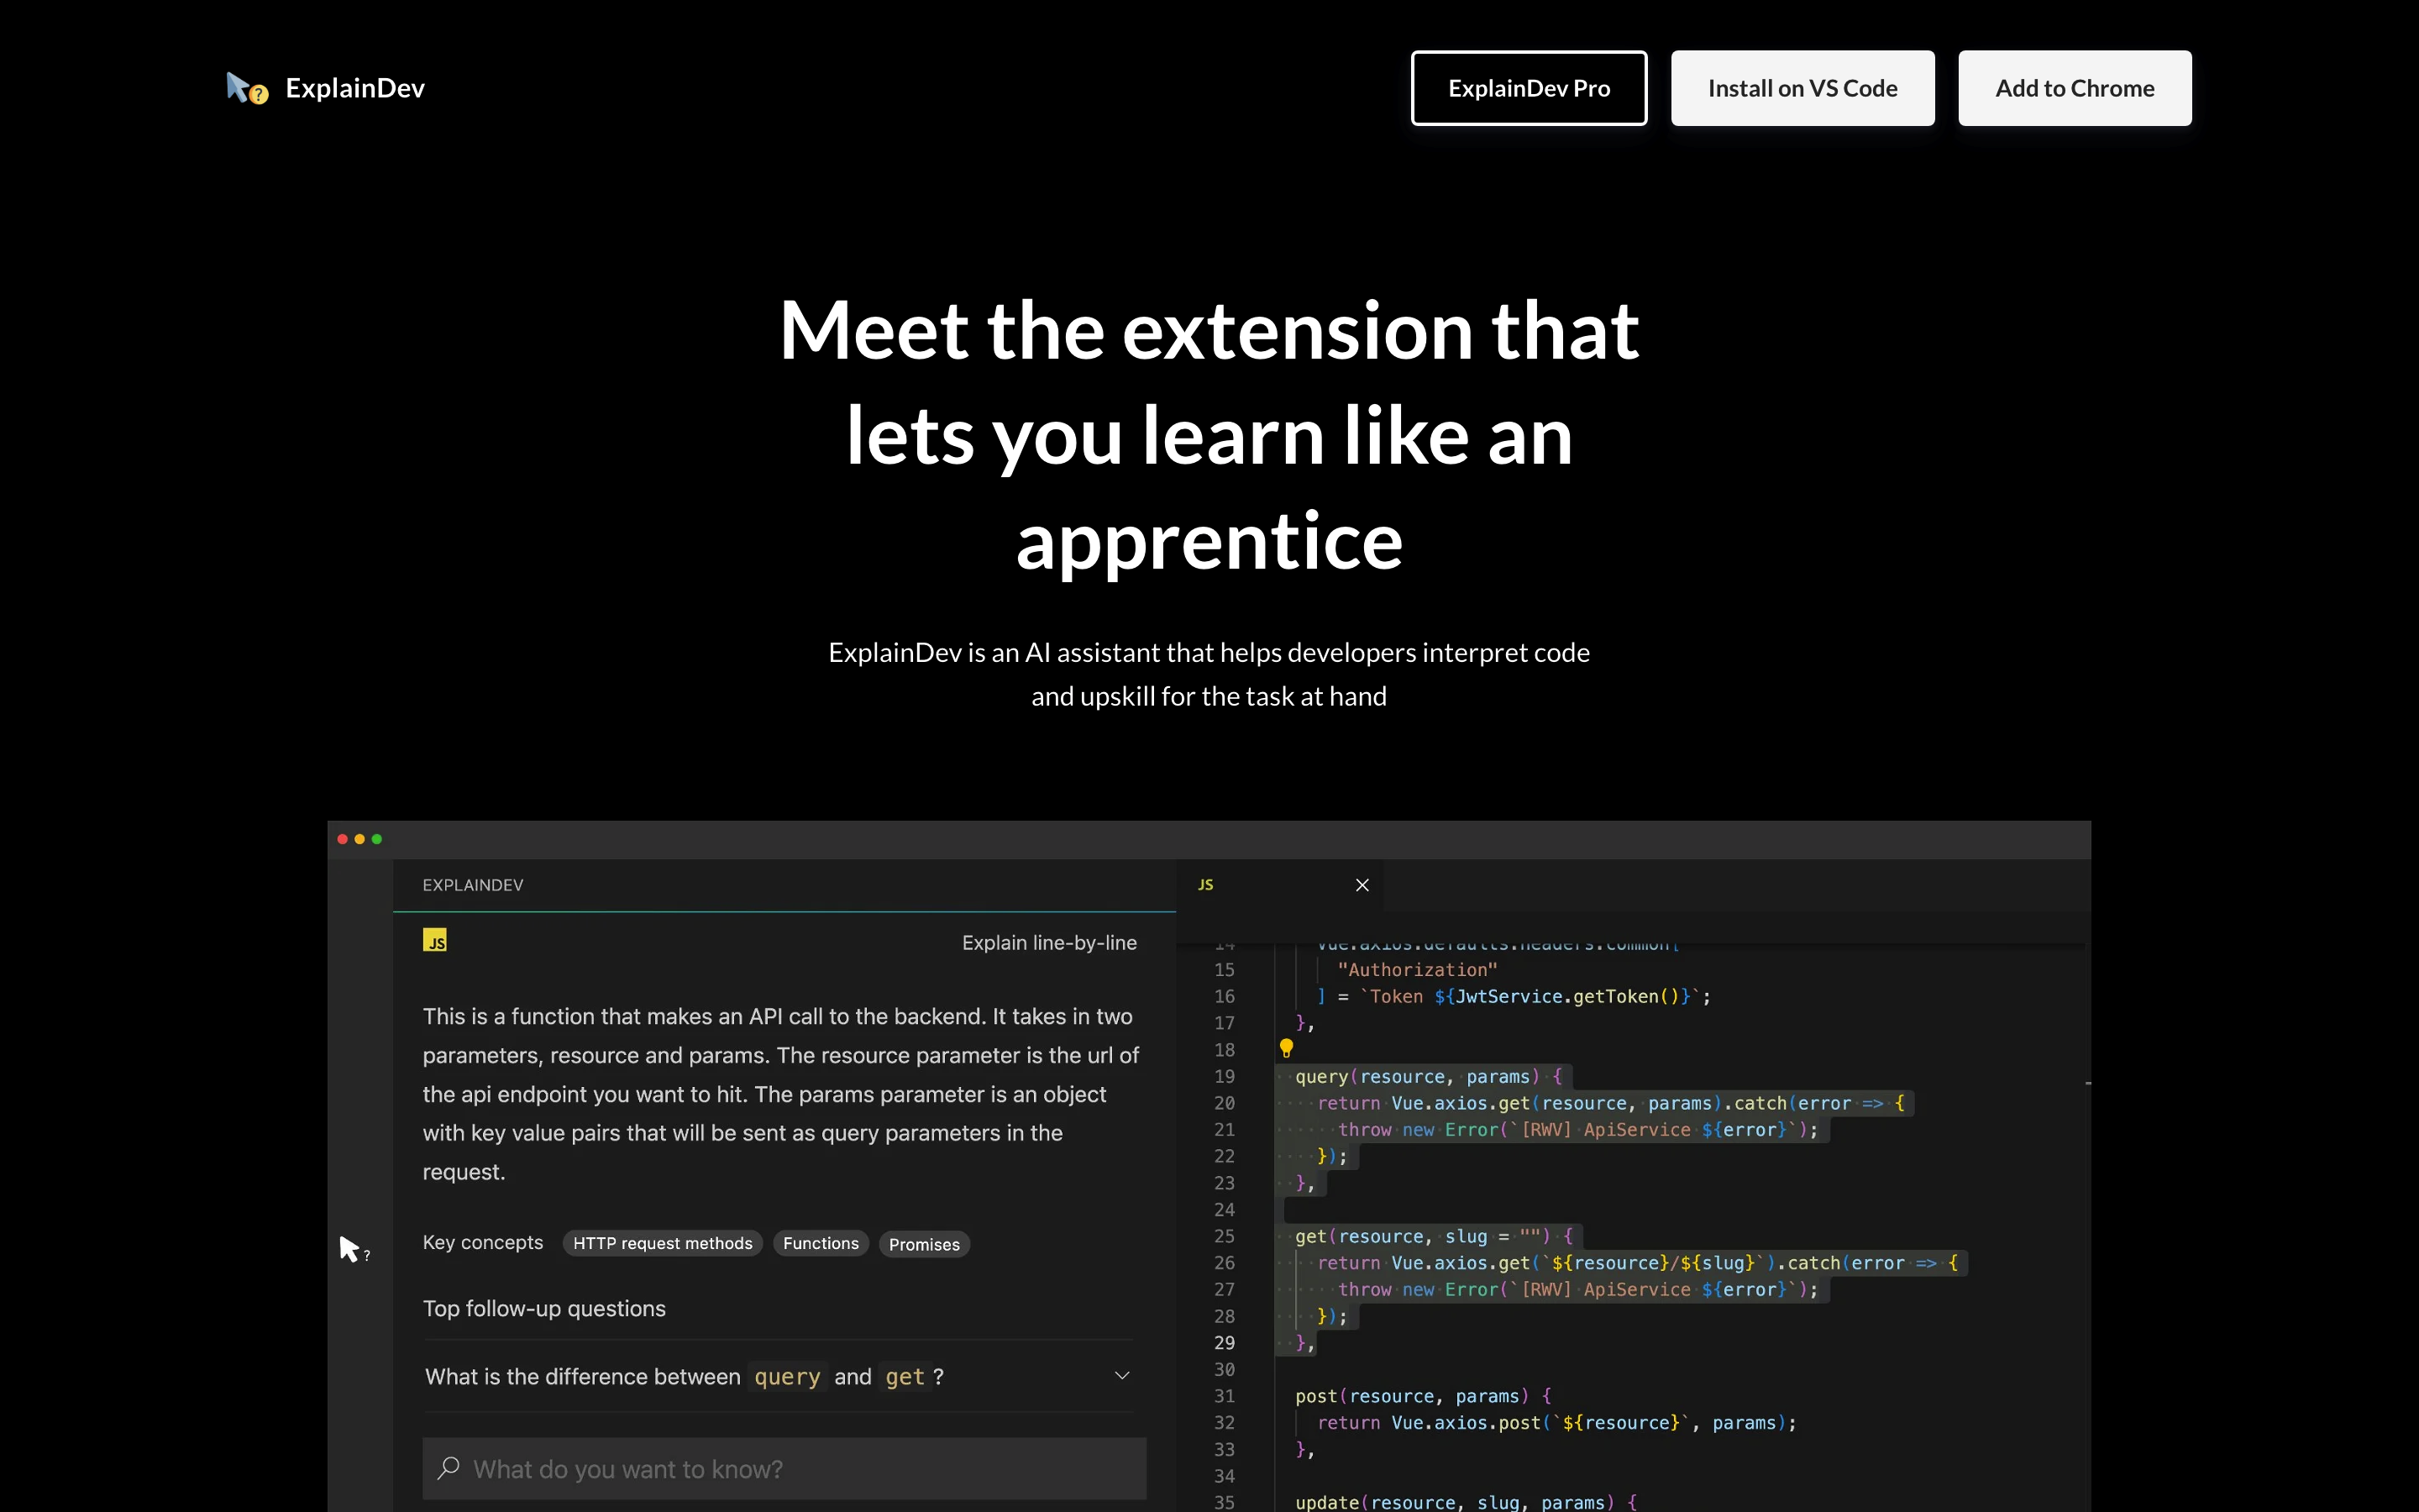Screen dimensions: 2419x1512
Task: Click the get inline code token
Action: pyautogui.click(x=905, y=1377)
